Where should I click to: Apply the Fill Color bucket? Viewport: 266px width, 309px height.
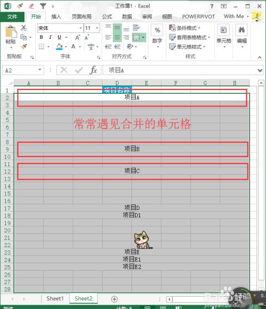[59, 47]
